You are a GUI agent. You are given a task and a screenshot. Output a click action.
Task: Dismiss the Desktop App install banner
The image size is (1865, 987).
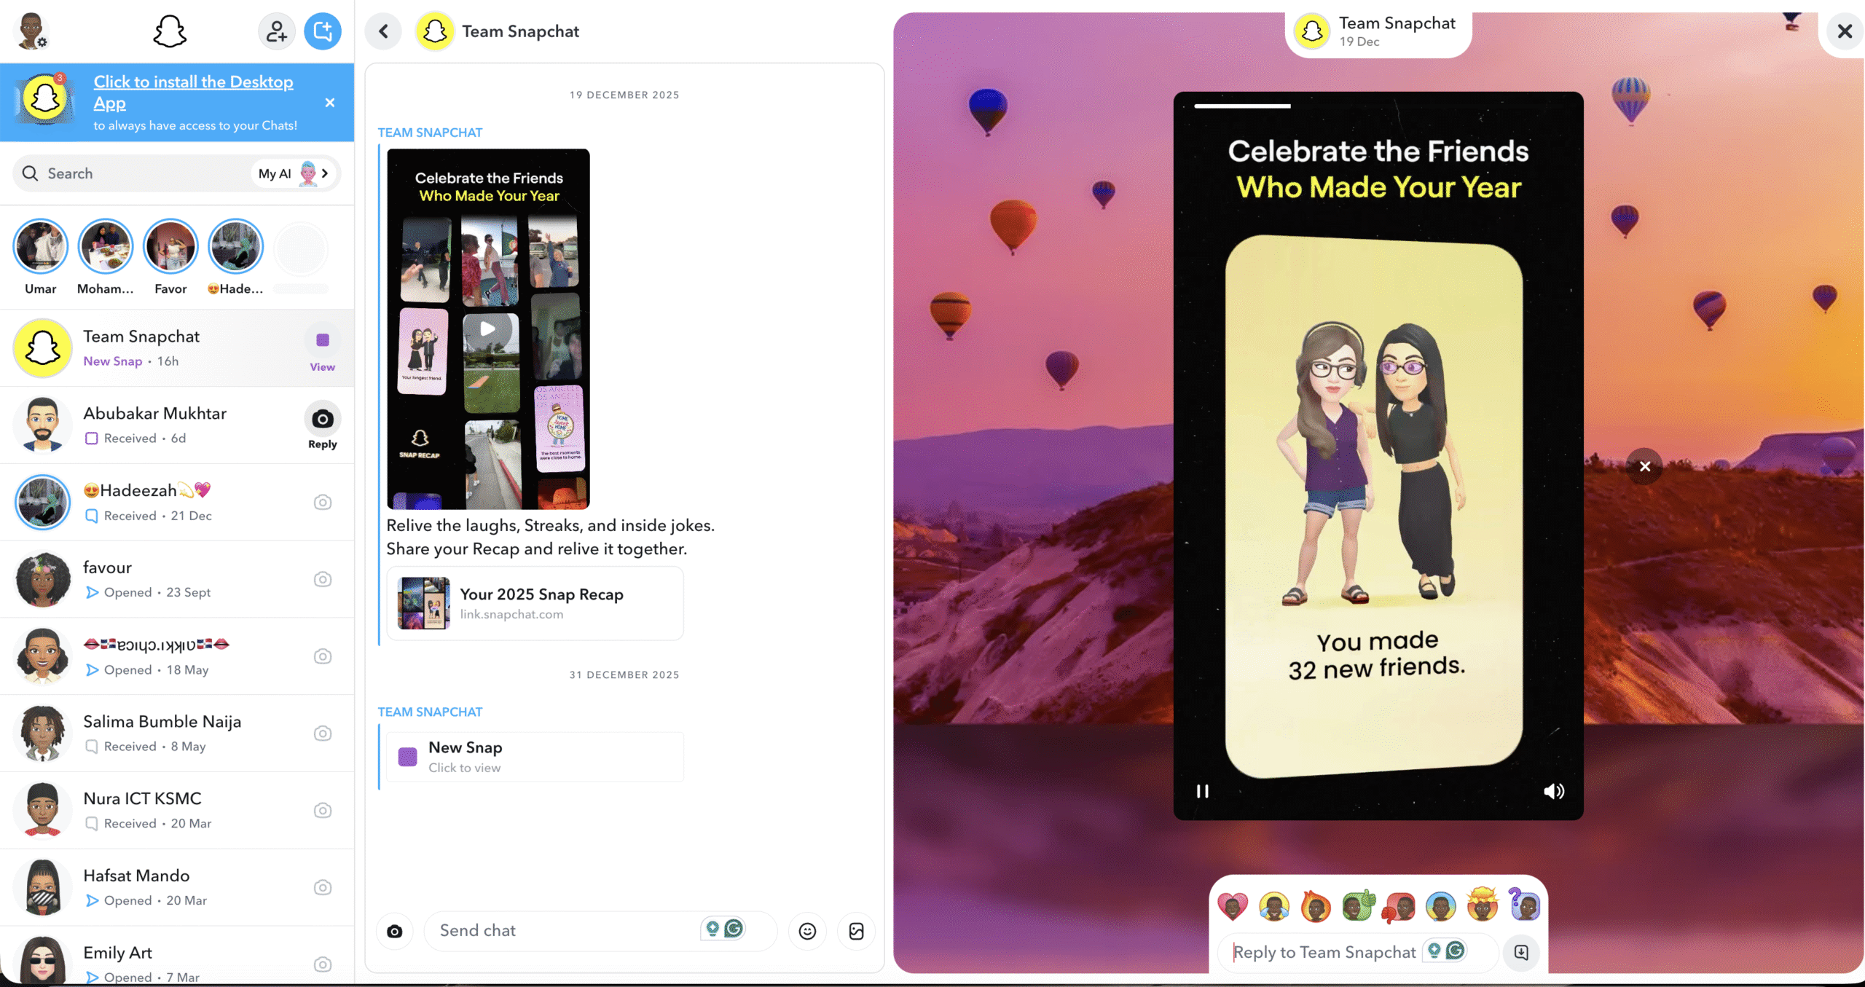coord(330,103)
